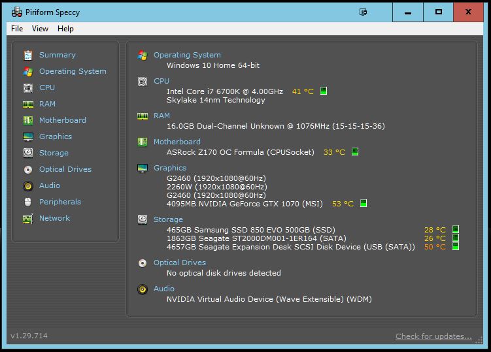Click the Windows flag icon beside sidebar Operating System
The width and height of the screenshot is (491, 352).
[28, 72]
